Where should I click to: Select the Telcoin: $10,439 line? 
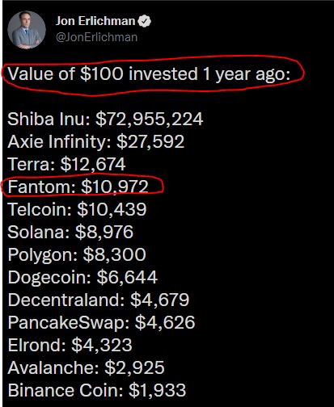77,209
